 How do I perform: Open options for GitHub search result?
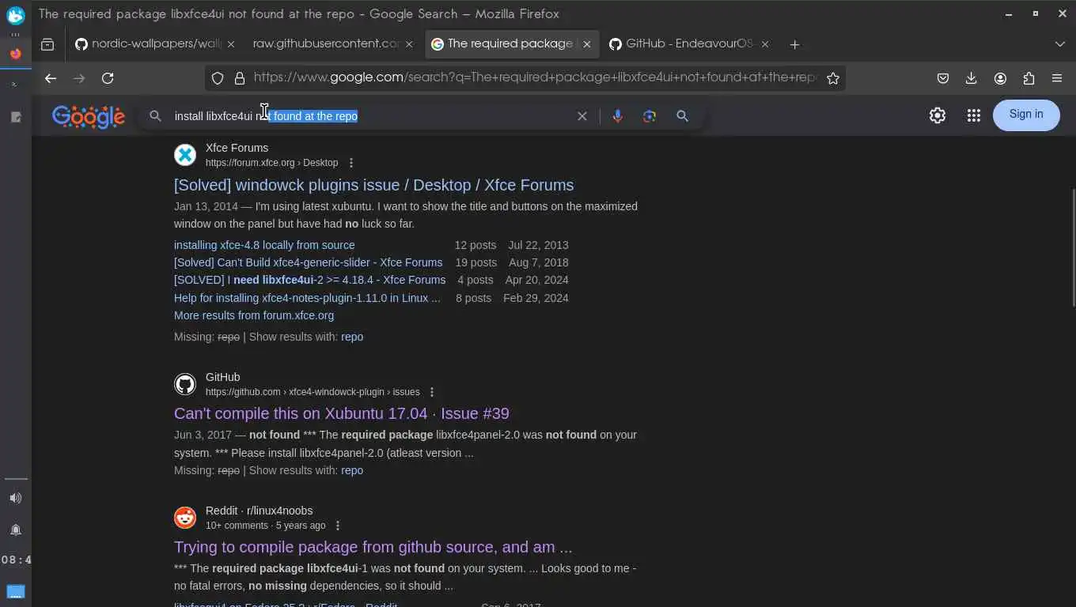click(432, 392)
